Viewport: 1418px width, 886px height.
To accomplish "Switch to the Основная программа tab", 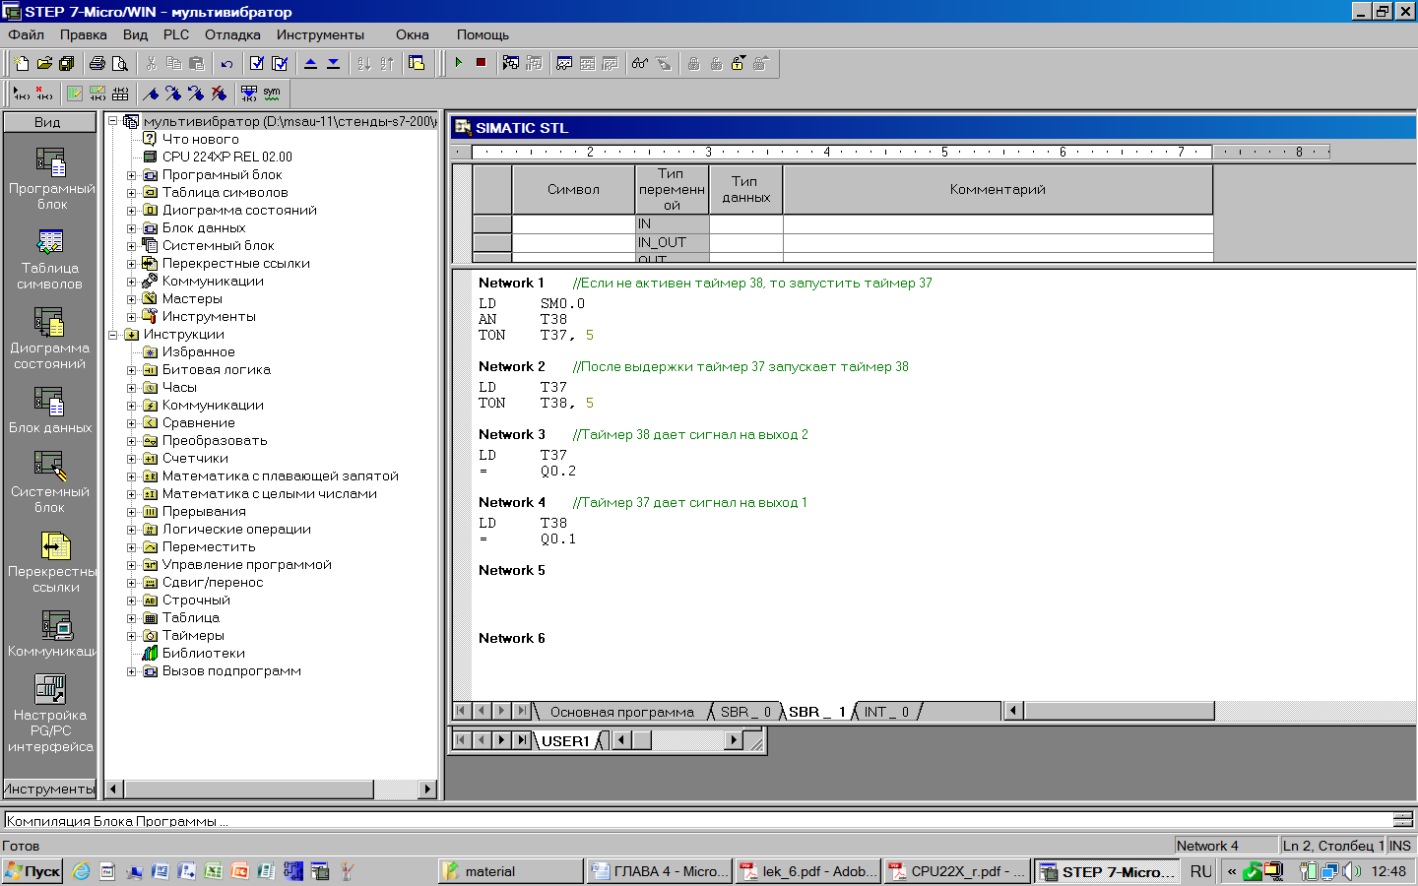I will (x=621, y=712).
